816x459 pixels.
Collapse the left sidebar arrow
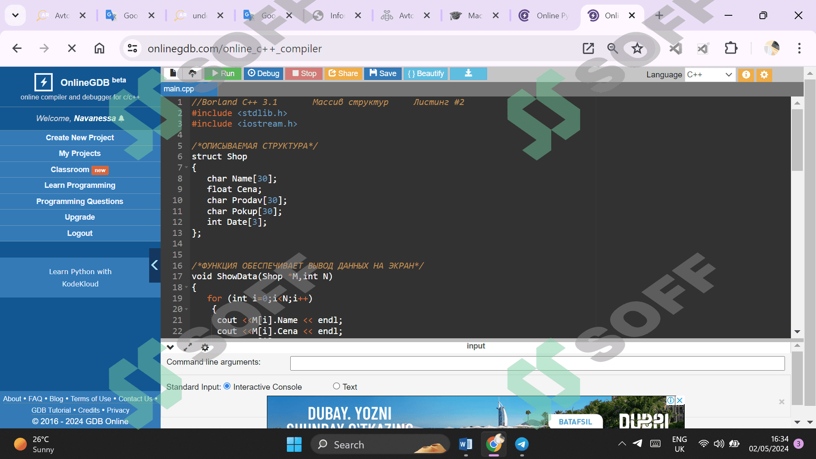(x=155, y=265)
